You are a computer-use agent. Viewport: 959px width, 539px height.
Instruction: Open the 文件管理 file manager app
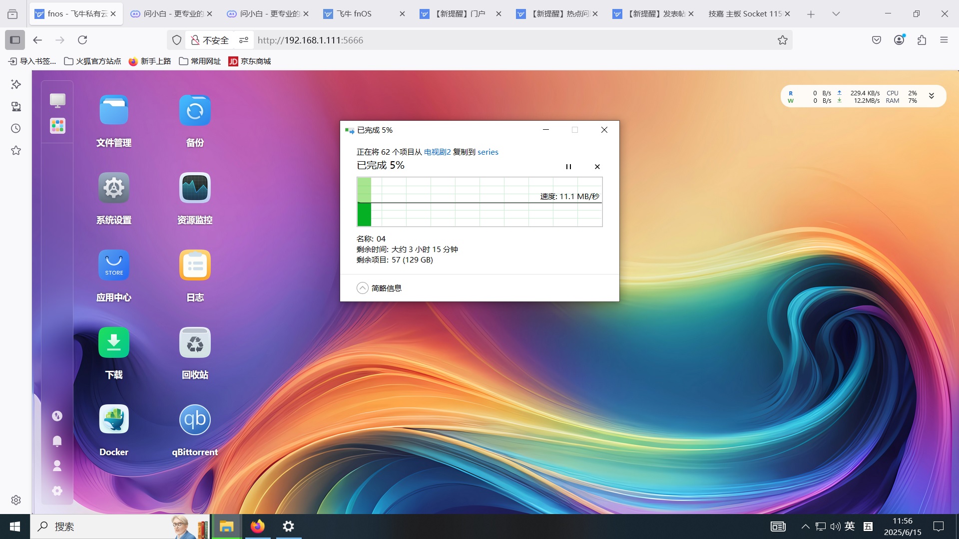coord(114,110)
